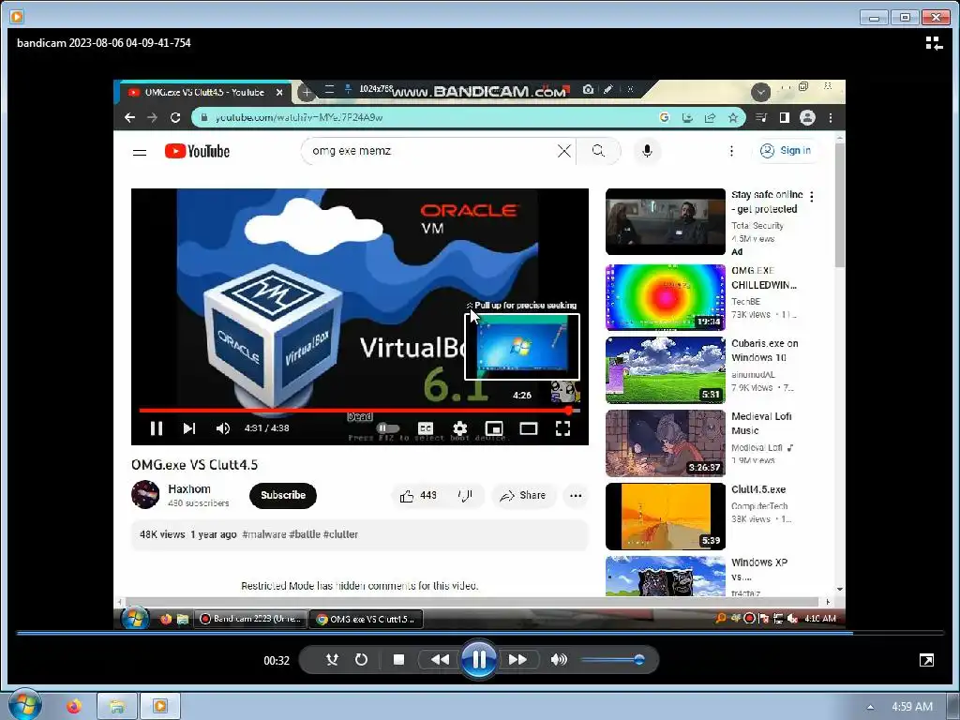Click the 4:59 AM taskbar clock
960x720 pixels.
[911, 707]
